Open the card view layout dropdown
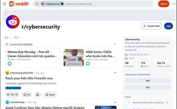This screenshot has height=109, width=177. click(x=17, y=38)
